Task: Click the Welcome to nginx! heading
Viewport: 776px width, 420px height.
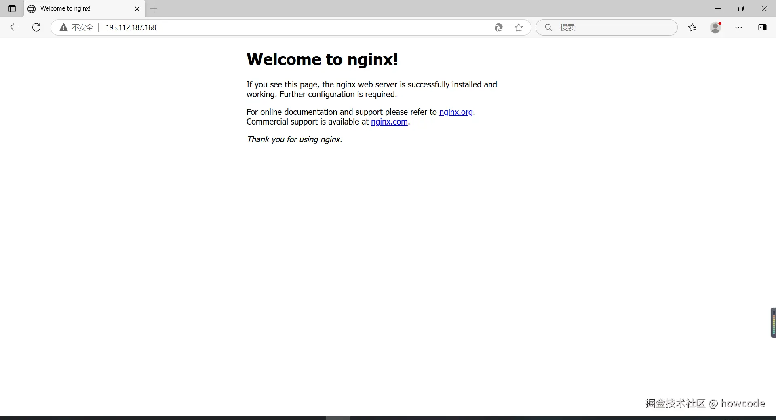Action: coord(323,59)
